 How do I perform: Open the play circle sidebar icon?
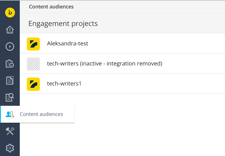tap(10, 47)
